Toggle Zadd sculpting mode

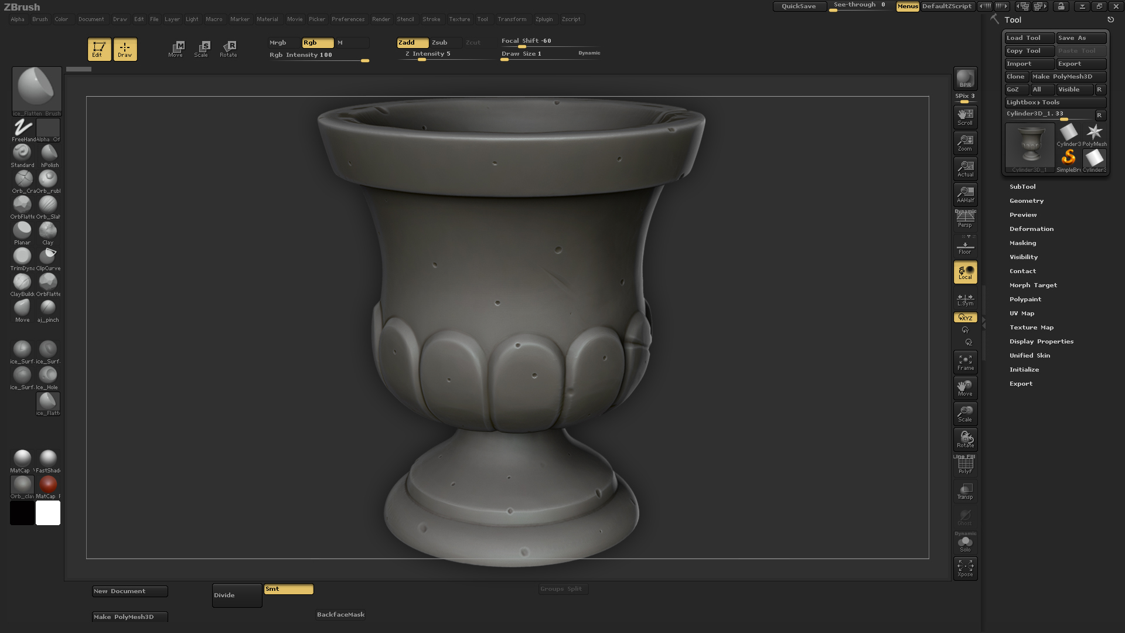coord(412,42)
